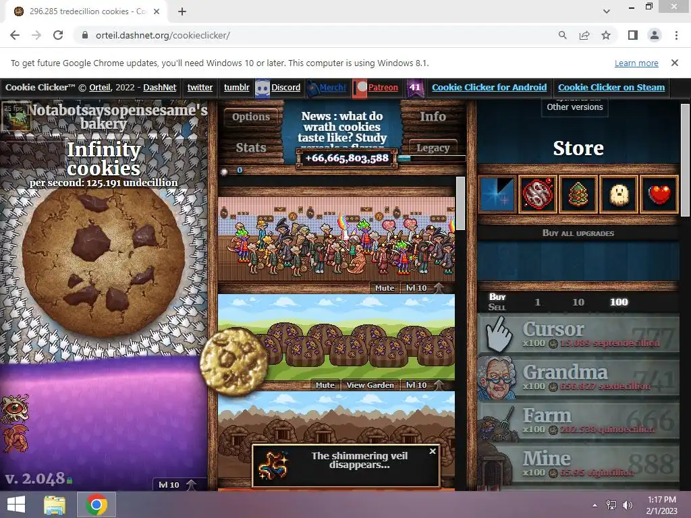Screen dimensions: 691x518
Task: Set bulk amount to 10
Action: pyautogui.click(x=578, y=302)
